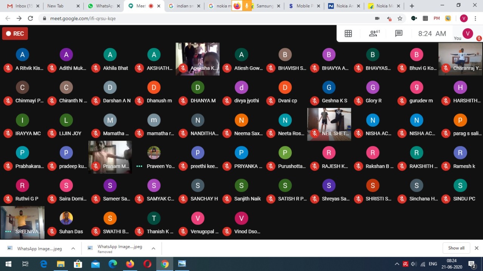
Task: Select the NEIL SHET... video tile
Action: click(329, 124)
